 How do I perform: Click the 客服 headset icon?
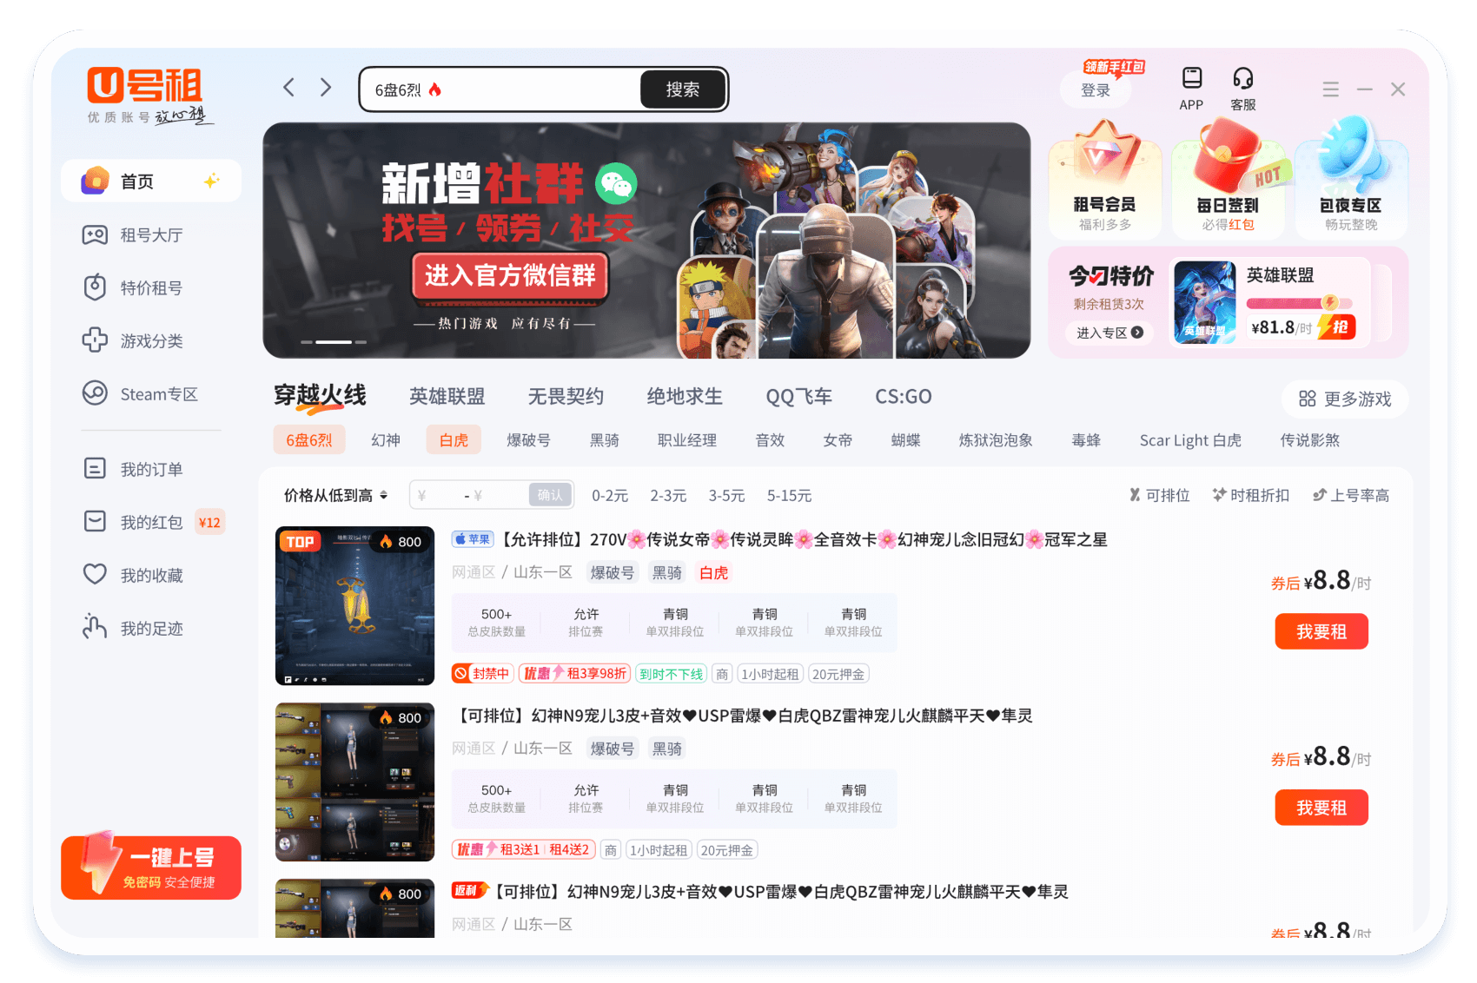pos(1242,79)
